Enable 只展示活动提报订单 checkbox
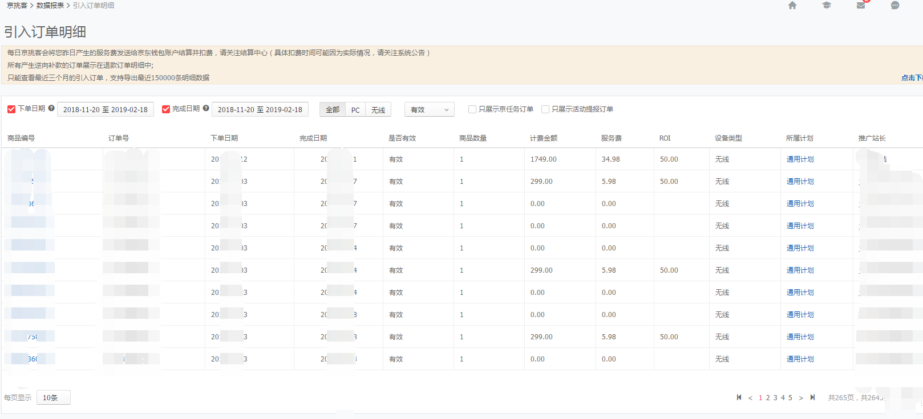 (x=545, y=109)
